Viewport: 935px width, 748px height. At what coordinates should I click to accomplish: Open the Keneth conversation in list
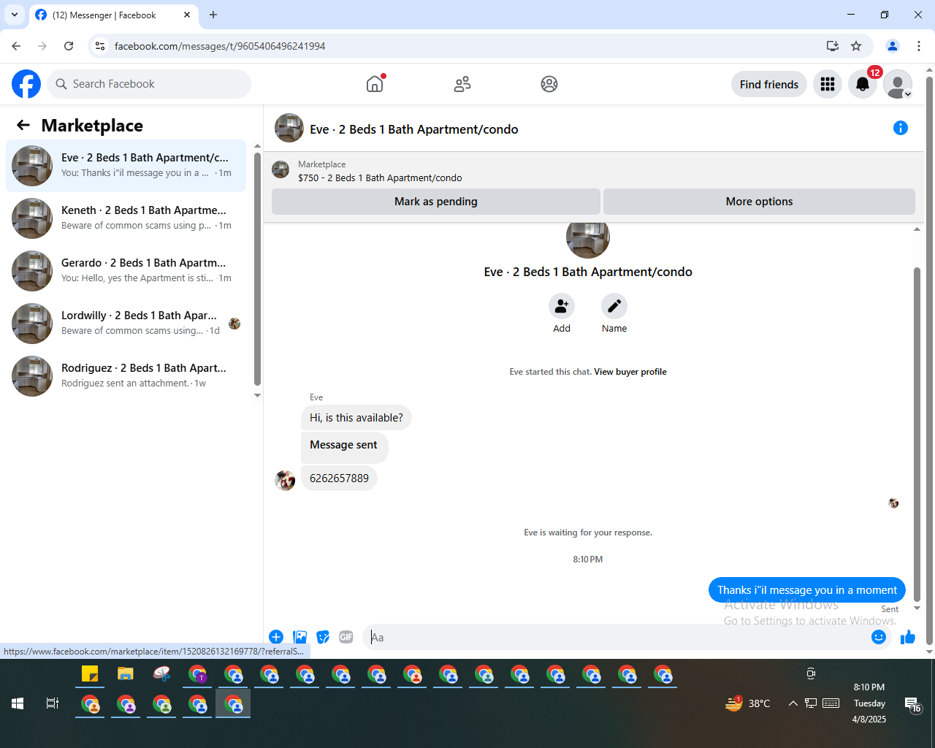point(126,218)
